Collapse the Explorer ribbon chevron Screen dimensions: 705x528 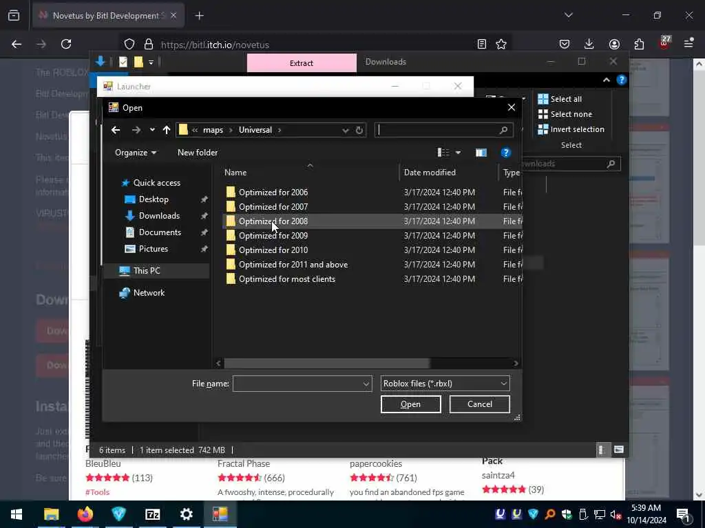coord(606,80)
